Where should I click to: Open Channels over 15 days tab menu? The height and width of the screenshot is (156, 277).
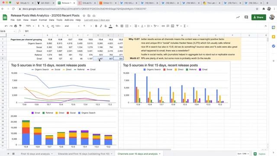(x=160, y=154)
